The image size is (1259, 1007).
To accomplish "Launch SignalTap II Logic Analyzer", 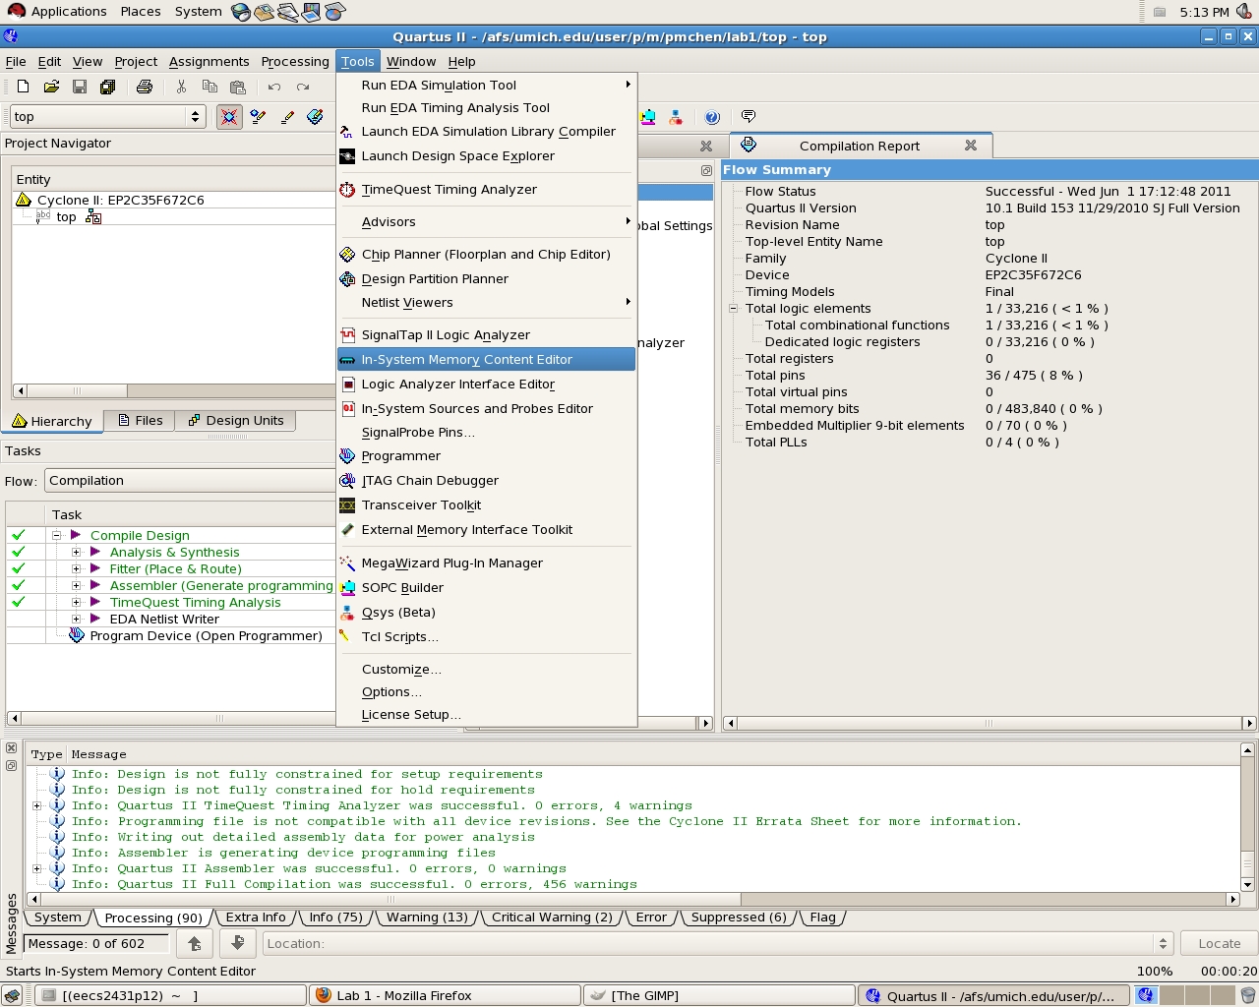I will tap(486, 335).
